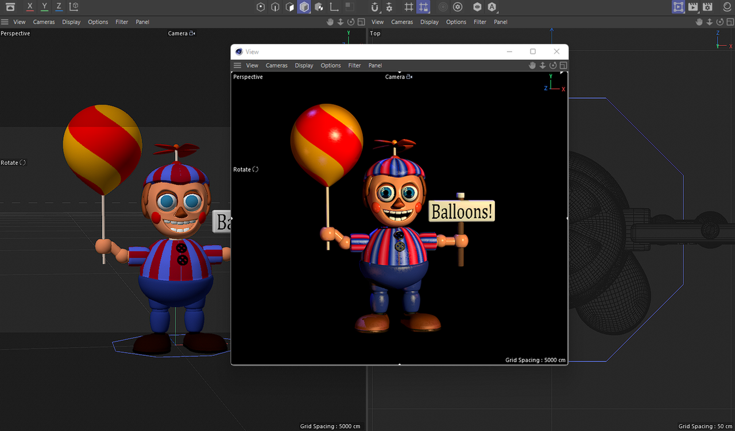This screenshot has width=735, height=431.
Task: Open hamburger menu in floating View window
Action: pyautogui.click(x=237, y=65)
